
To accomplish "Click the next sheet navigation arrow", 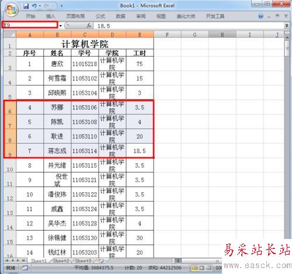I will (18, 261).
